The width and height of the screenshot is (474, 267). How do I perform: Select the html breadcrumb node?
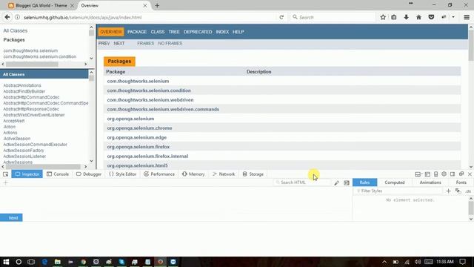11,217
